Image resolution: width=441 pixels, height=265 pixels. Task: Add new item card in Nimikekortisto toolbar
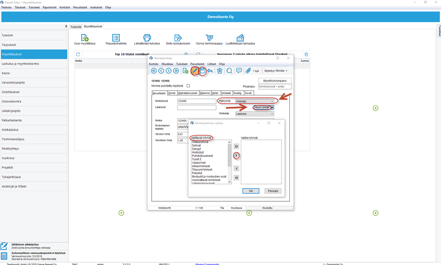(x=185, y=71)
